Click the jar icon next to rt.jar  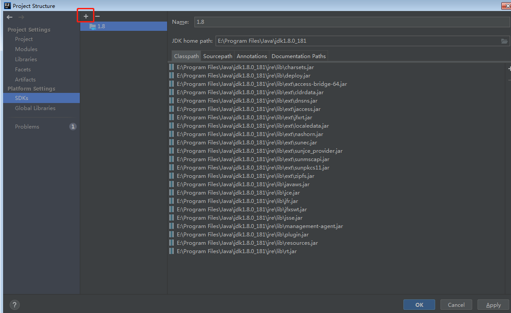click(x=172, y=251)
